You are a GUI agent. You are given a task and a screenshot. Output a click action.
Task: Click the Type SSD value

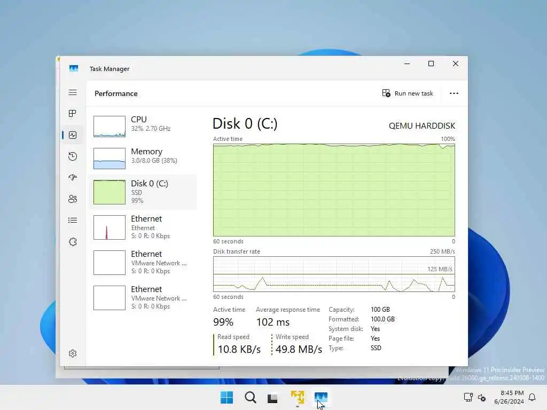point(376,348)
